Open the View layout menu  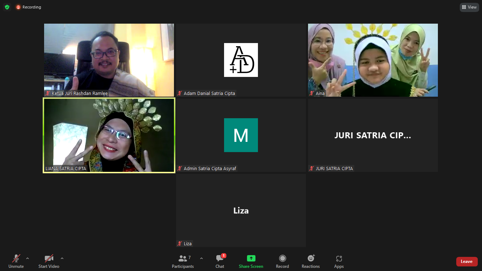coord(469,7)
